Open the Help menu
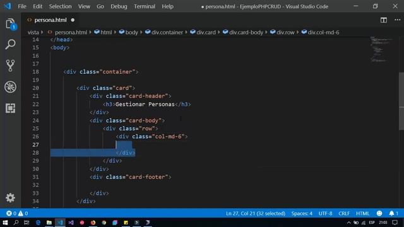 pos(167,6)
